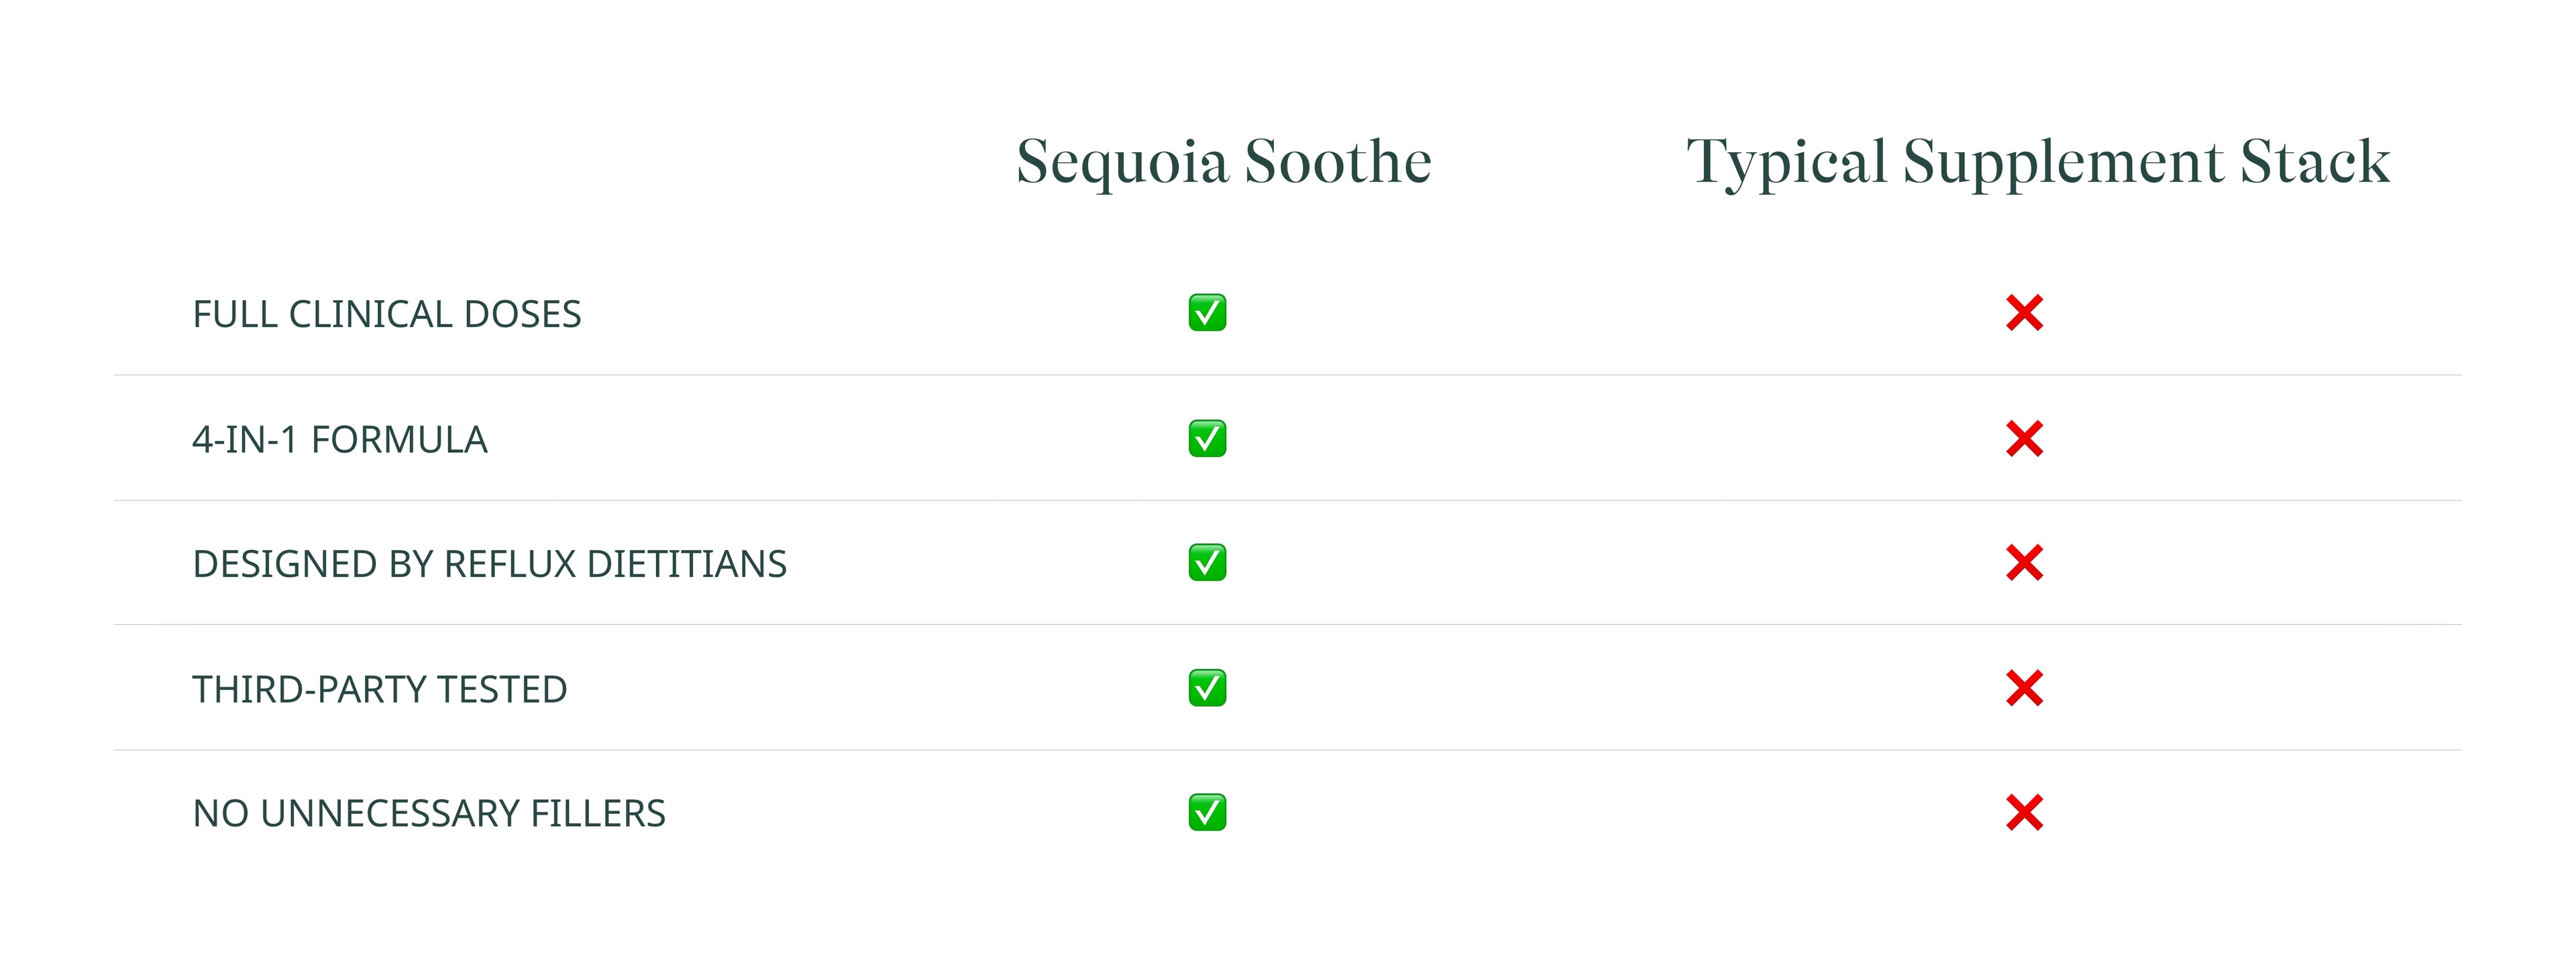This screenshot has height=964, width=2576.
Task: Click Designed by Reflux Dietitians text
Action: [489, 565]
